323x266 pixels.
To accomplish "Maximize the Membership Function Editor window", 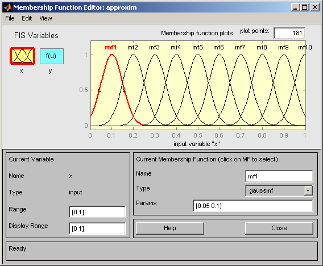I will [305, 7].
